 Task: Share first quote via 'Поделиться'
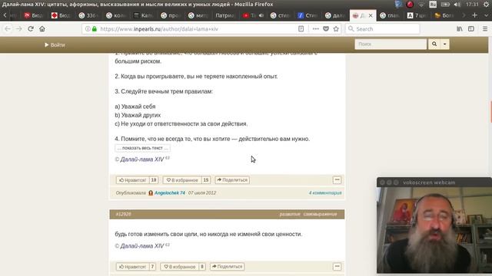point(232,180)
